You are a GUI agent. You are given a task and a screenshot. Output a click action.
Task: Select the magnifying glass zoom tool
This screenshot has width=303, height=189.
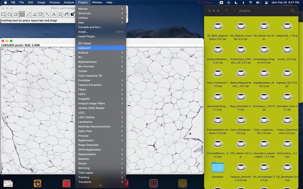coord(60,14)
